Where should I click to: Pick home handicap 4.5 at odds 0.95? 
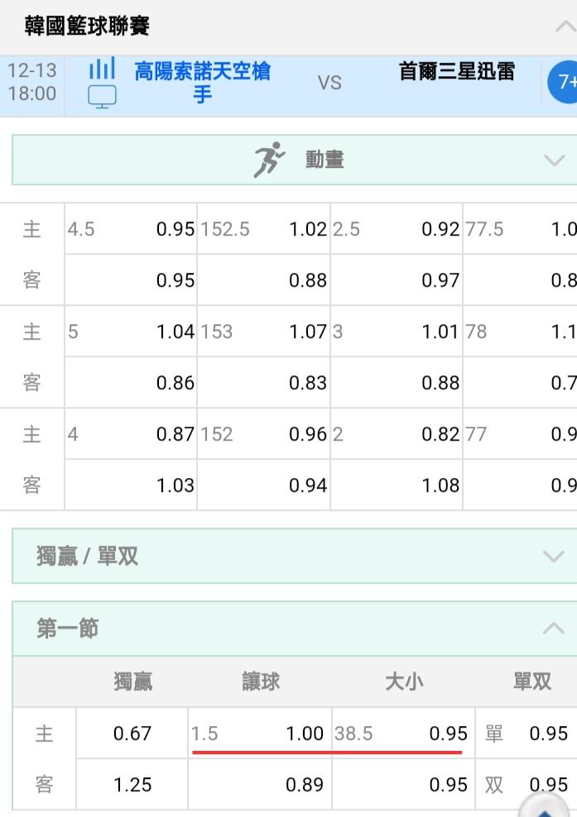tap(131, 229)
